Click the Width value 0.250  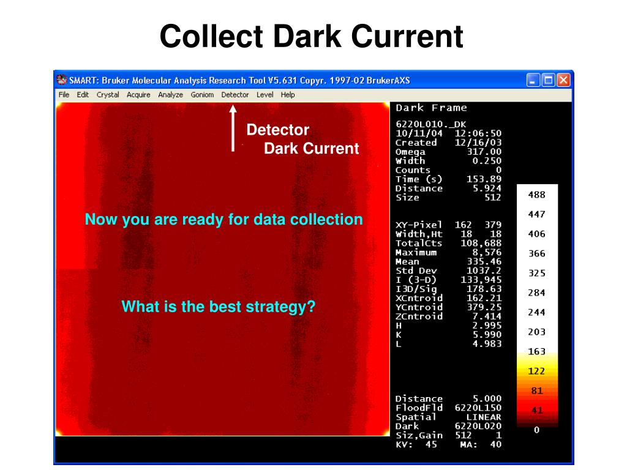487,161
